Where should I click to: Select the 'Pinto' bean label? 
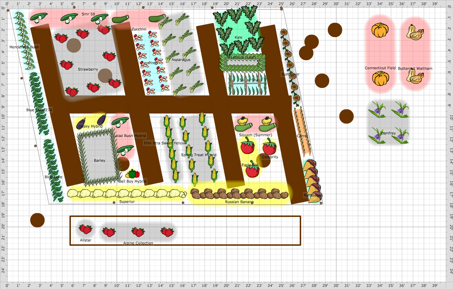pos(153,63)
